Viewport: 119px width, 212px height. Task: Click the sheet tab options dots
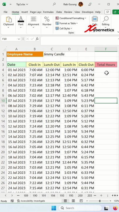tap(108, 196)
